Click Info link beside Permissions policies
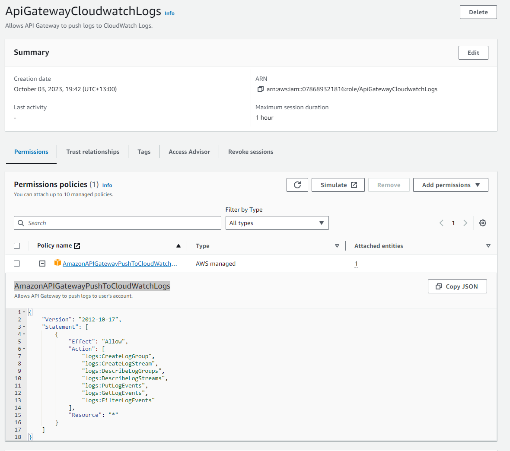The width and height of the screenshot is (510, 451). 107,185
